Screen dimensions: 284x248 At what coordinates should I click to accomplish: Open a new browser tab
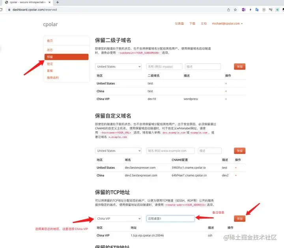click(x=58, y=2)
